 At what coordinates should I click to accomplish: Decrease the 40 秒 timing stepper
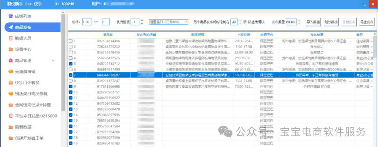click(240, 23)
